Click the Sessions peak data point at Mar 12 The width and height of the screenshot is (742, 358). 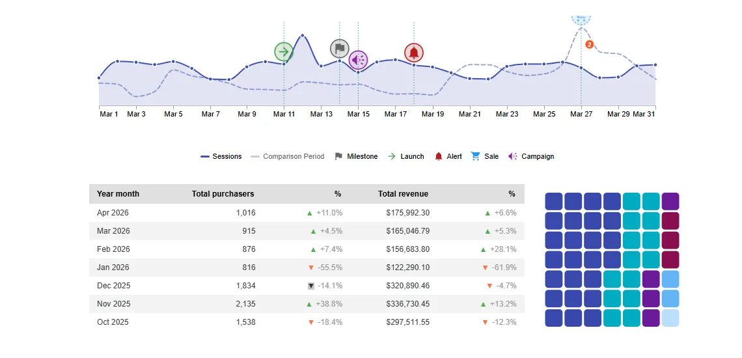[x=303, y=36]
